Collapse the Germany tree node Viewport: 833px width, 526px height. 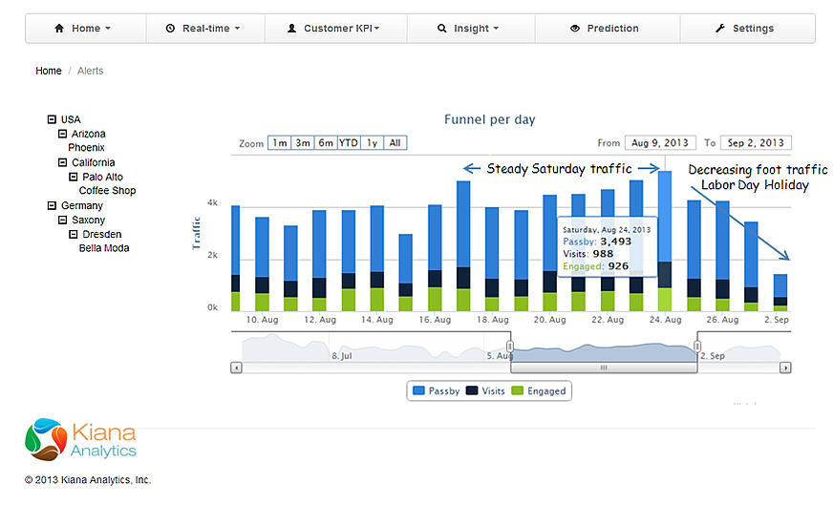tap(52, 205)
